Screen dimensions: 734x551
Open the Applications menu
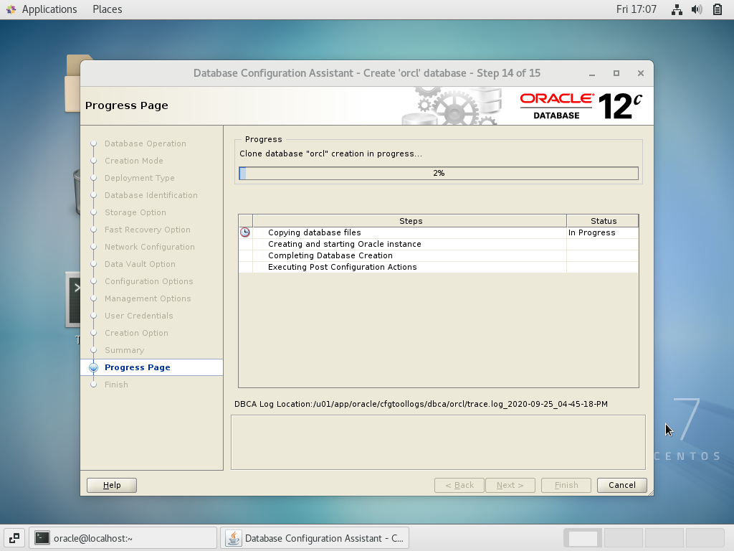[49, 9]
